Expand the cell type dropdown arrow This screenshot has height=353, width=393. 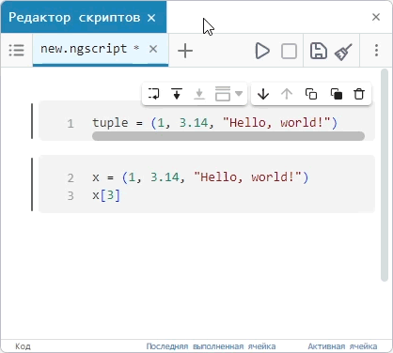point(239,93)
